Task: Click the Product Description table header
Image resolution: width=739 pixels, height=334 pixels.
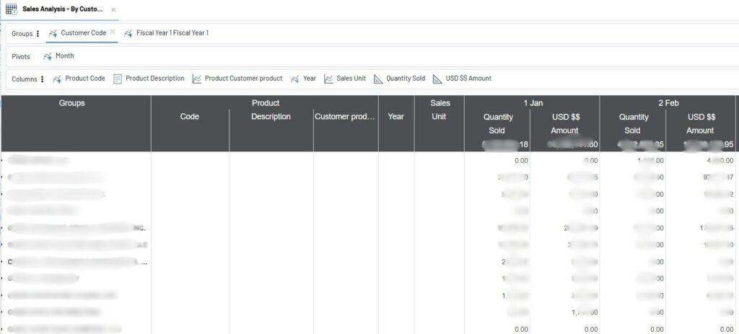Action: point(271,116)
